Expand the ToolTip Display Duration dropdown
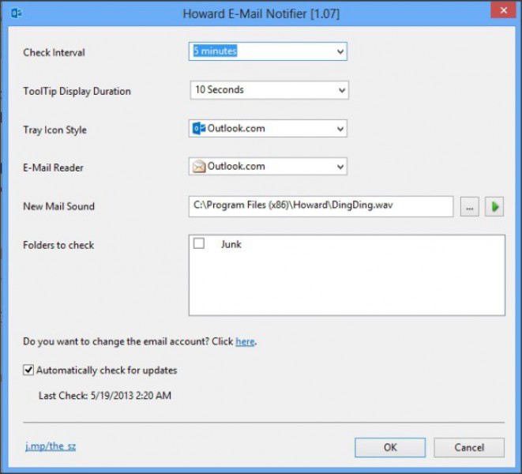The image size is (522, 474). tap(341, 90)
